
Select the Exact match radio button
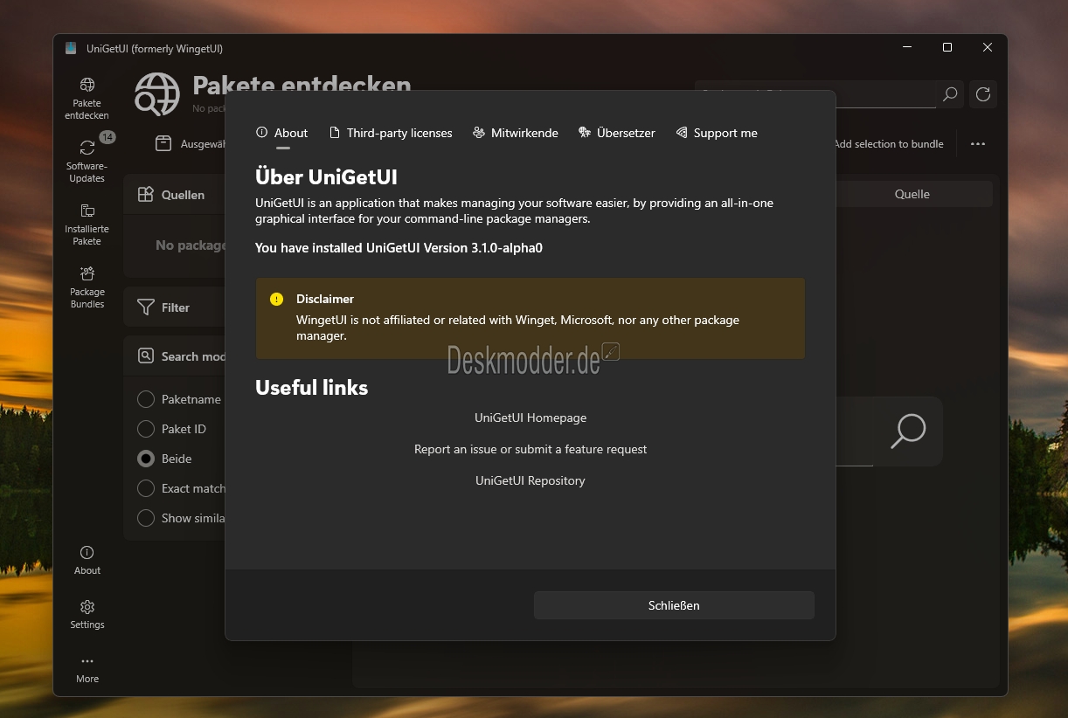(x=146, y=488)
